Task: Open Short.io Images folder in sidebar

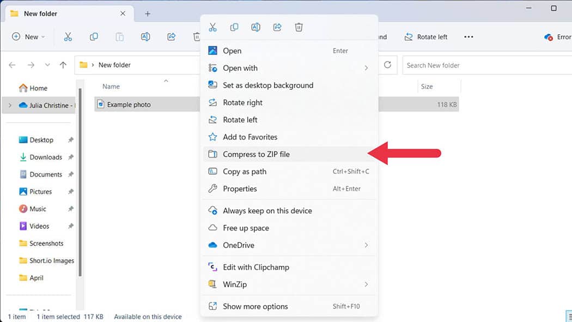Action: (x=46, y=260)
